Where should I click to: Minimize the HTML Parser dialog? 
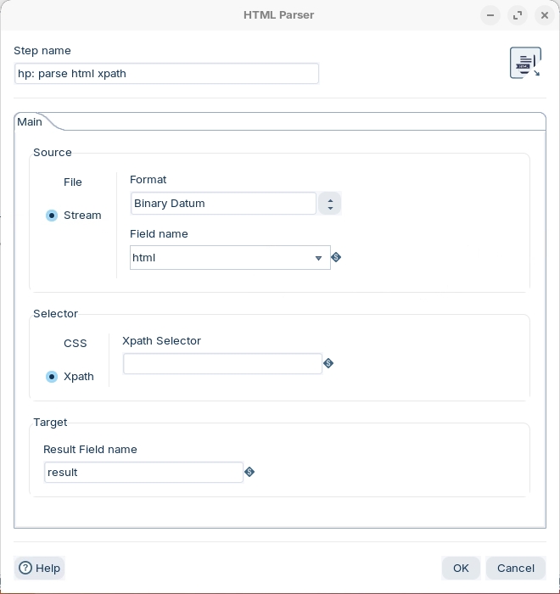pyautogui.click(x=490, y=15)
